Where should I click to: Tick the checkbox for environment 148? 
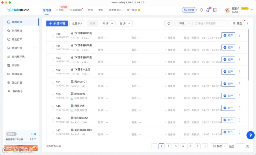click(x=52, y=120)
